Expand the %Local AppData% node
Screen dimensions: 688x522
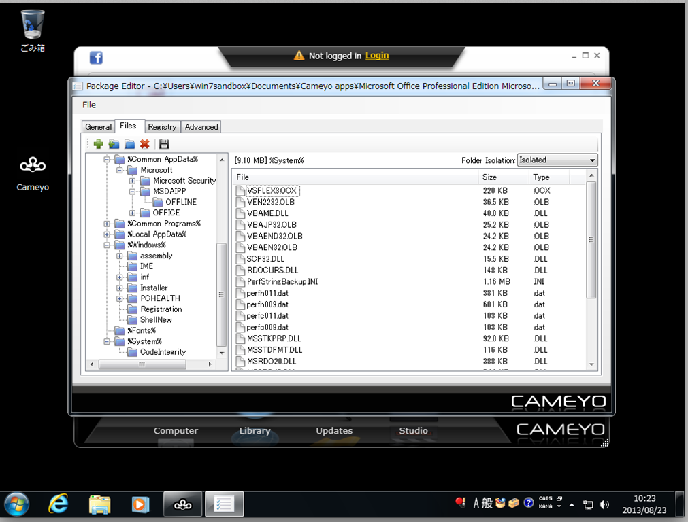click(107, 234)
